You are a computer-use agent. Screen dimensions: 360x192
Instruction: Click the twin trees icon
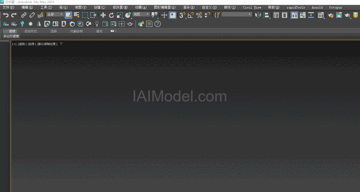(x=141, y=24)
